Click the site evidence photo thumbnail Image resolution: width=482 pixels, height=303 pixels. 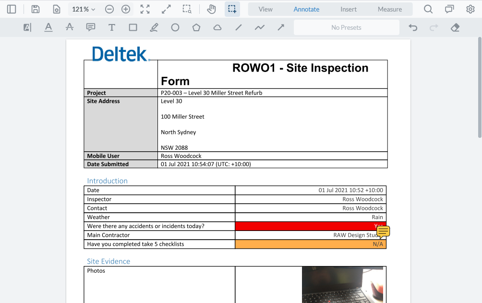coord(342,285)
